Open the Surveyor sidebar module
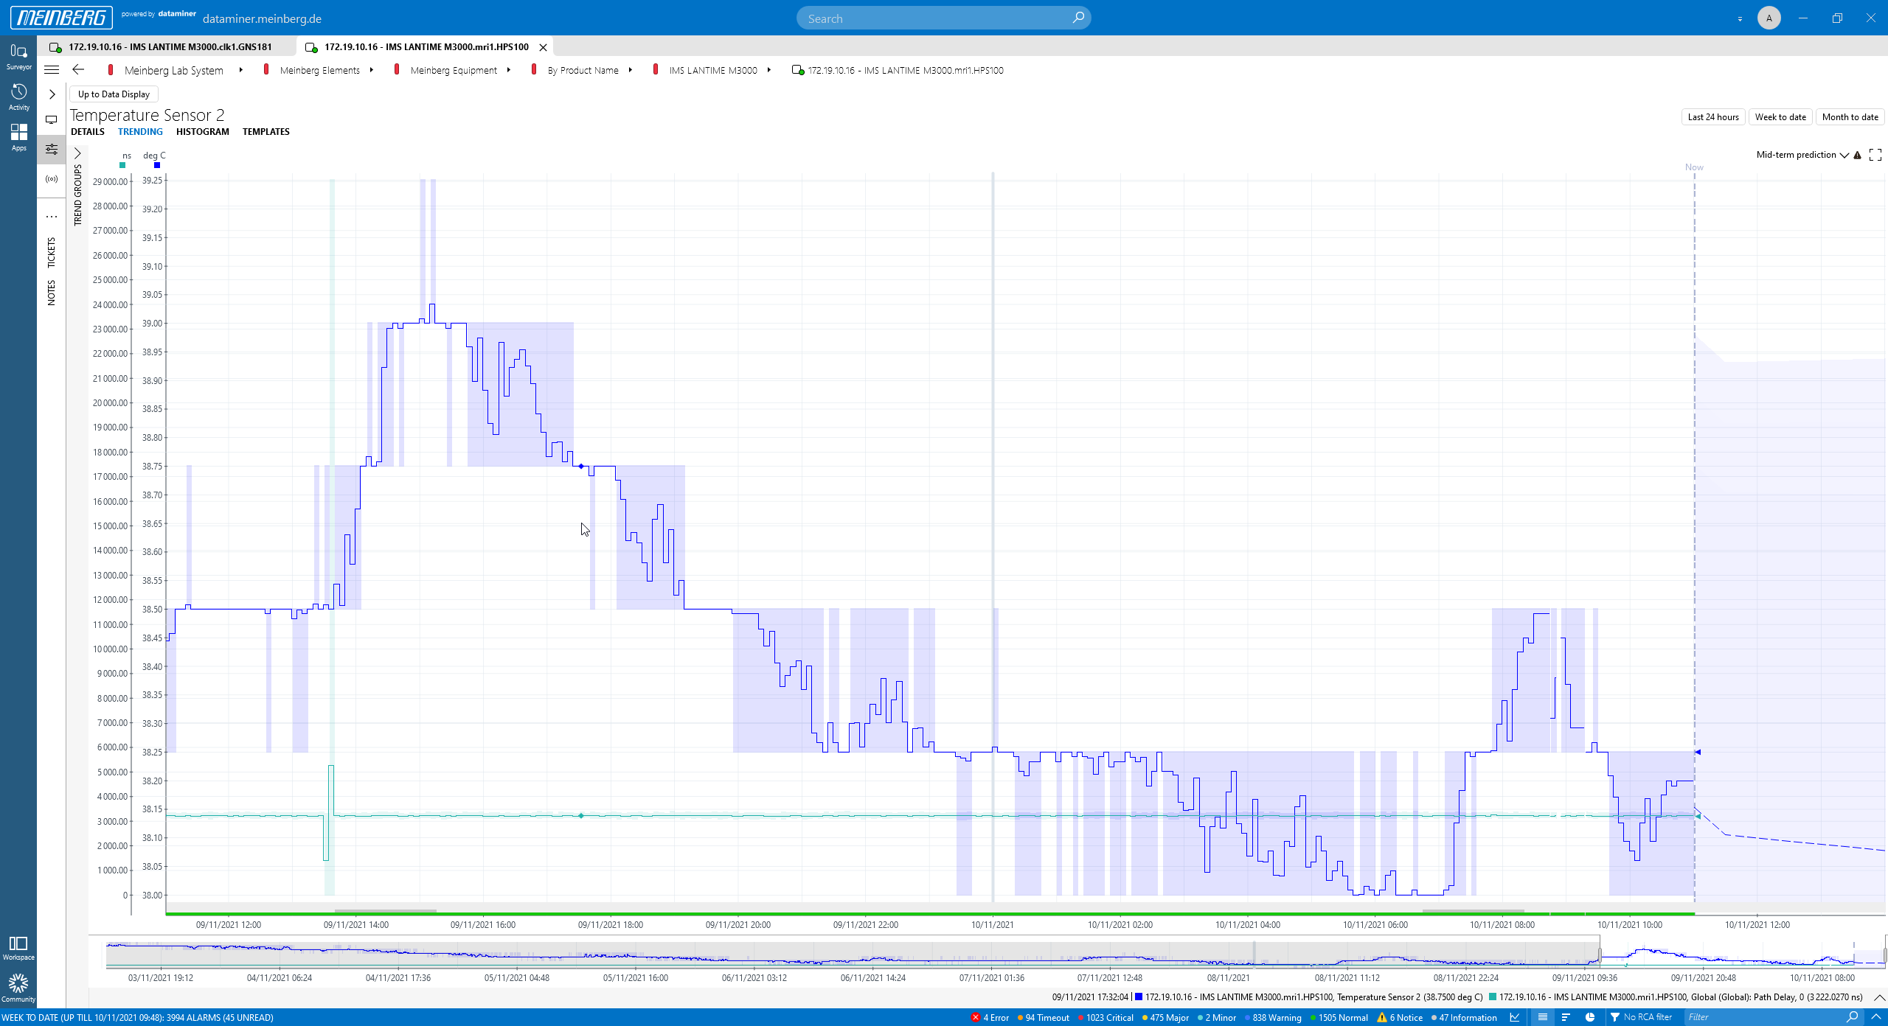 (18, 57)
